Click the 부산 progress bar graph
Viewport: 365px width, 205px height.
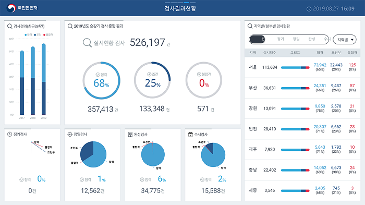point(295,88)
